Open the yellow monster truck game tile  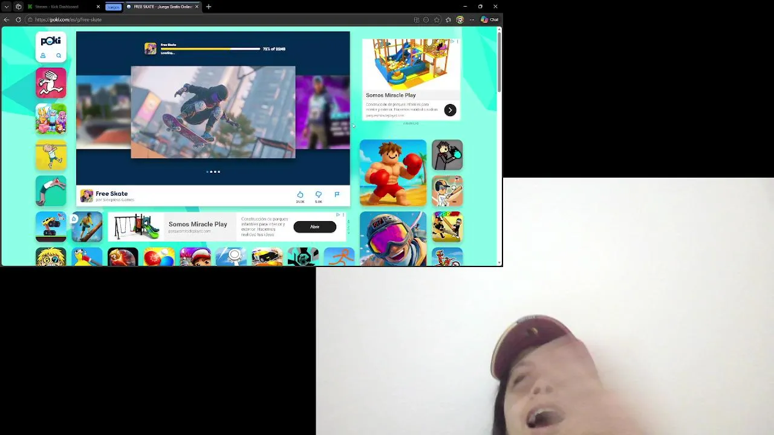coord(51,227)
